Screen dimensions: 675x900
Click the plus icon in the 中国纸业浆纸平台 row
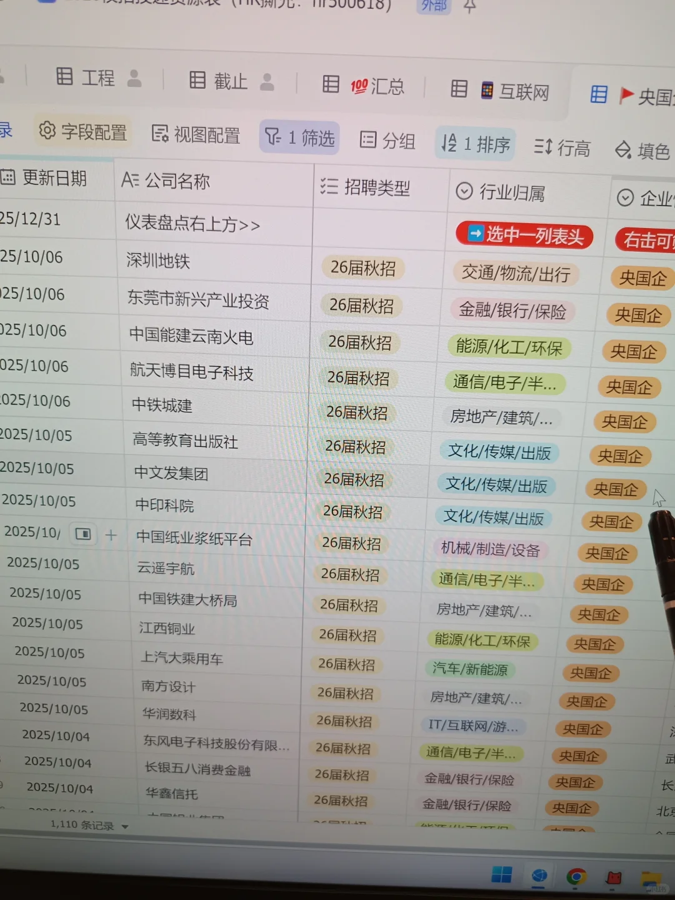pyautogui.click(x=111, y=535)
